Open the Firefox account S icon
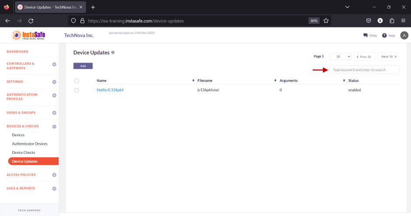The height and width of the screenshot is (216, 411). (380, 21)
